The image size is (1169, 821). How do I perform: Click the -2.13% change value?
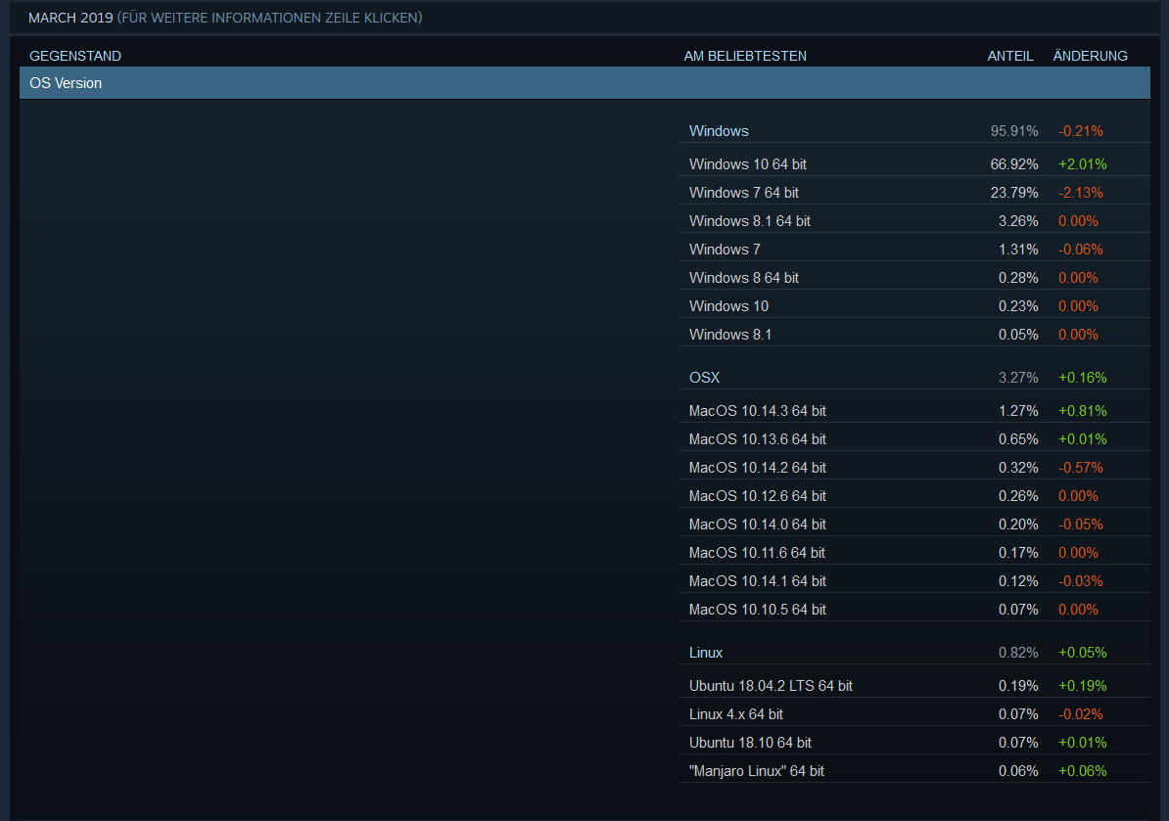(1080, 192)
